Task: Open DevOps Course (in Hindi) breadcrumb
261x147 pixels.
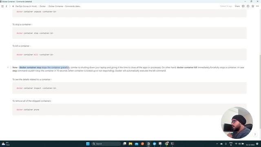Action: (x=26, y=6)
